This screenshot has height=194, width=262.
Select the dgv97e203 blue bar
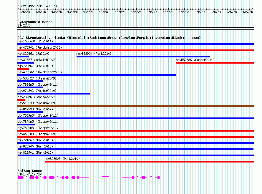54,94
